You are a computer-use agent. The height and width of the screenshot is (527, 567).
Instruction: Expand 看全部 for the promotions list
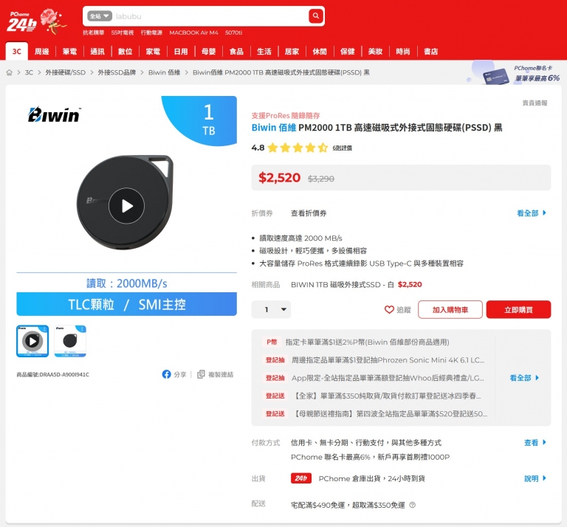[x=524, y=378]
